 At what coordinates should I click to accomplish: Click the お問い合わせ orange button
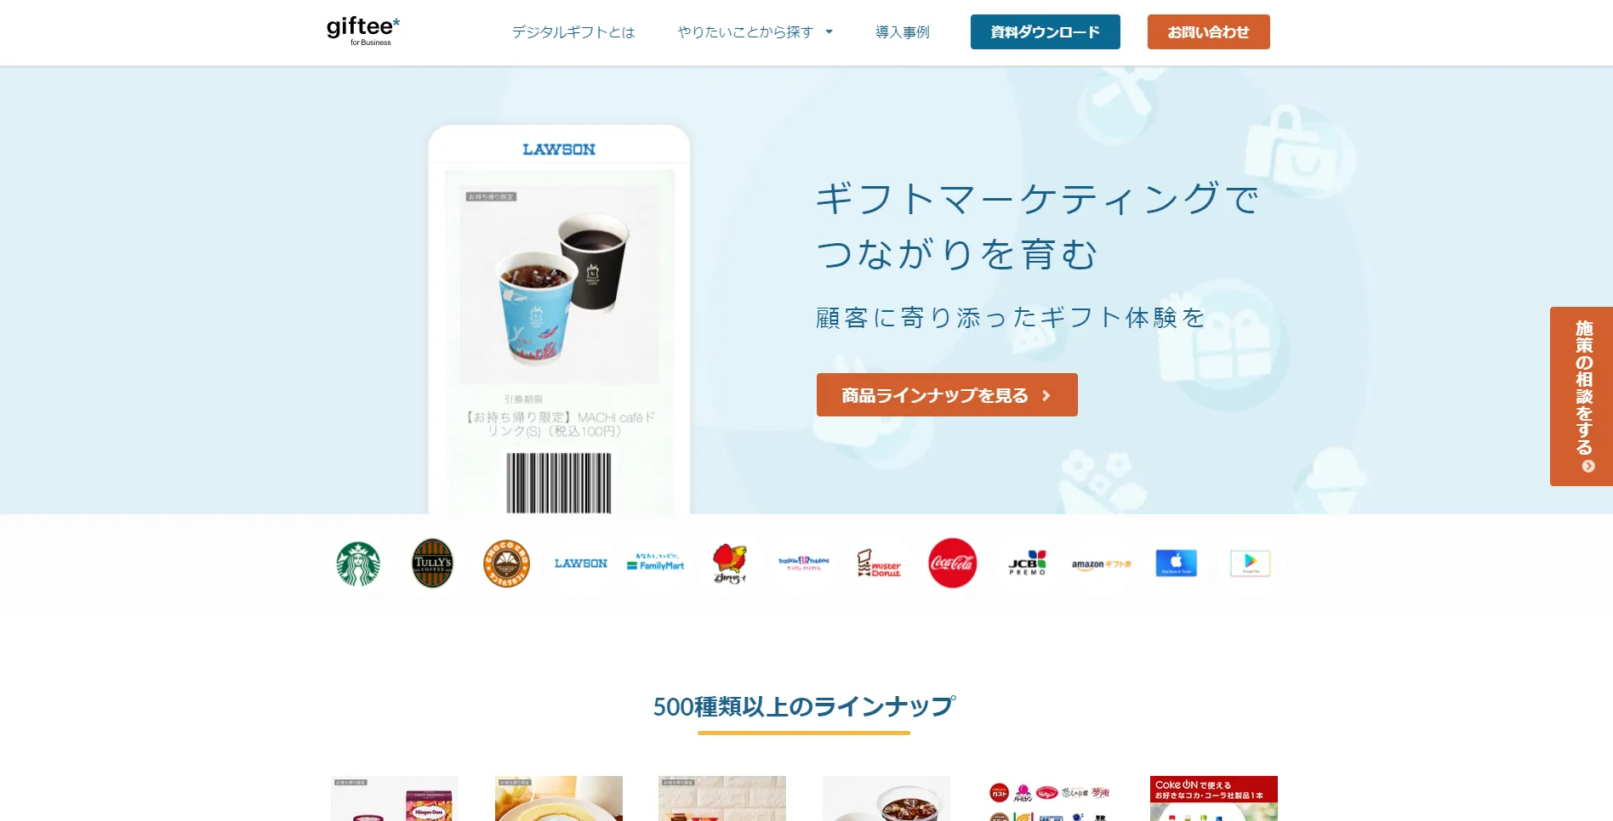pos(1209,32)
